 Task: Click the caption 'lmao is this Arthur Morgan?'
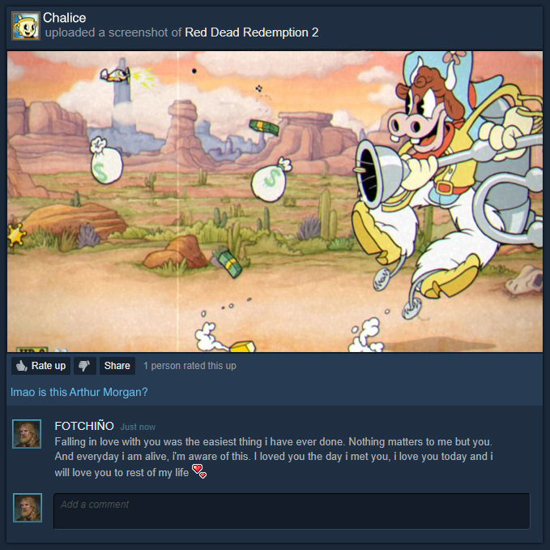coord(79,392)
